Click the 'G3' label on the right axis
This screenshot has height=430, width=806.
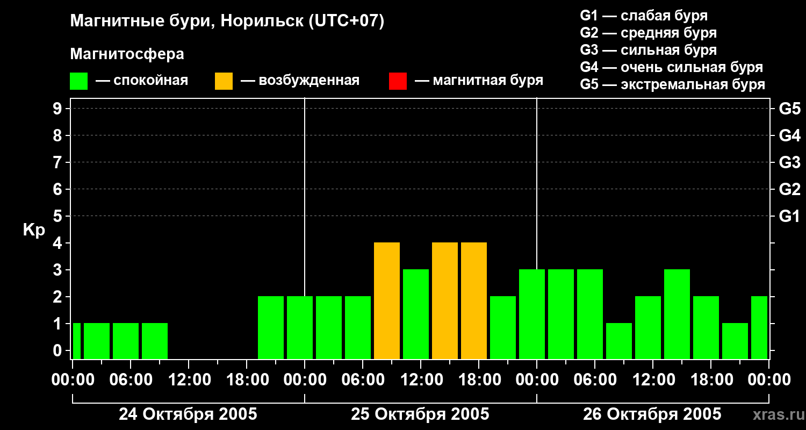click(789, 162)
